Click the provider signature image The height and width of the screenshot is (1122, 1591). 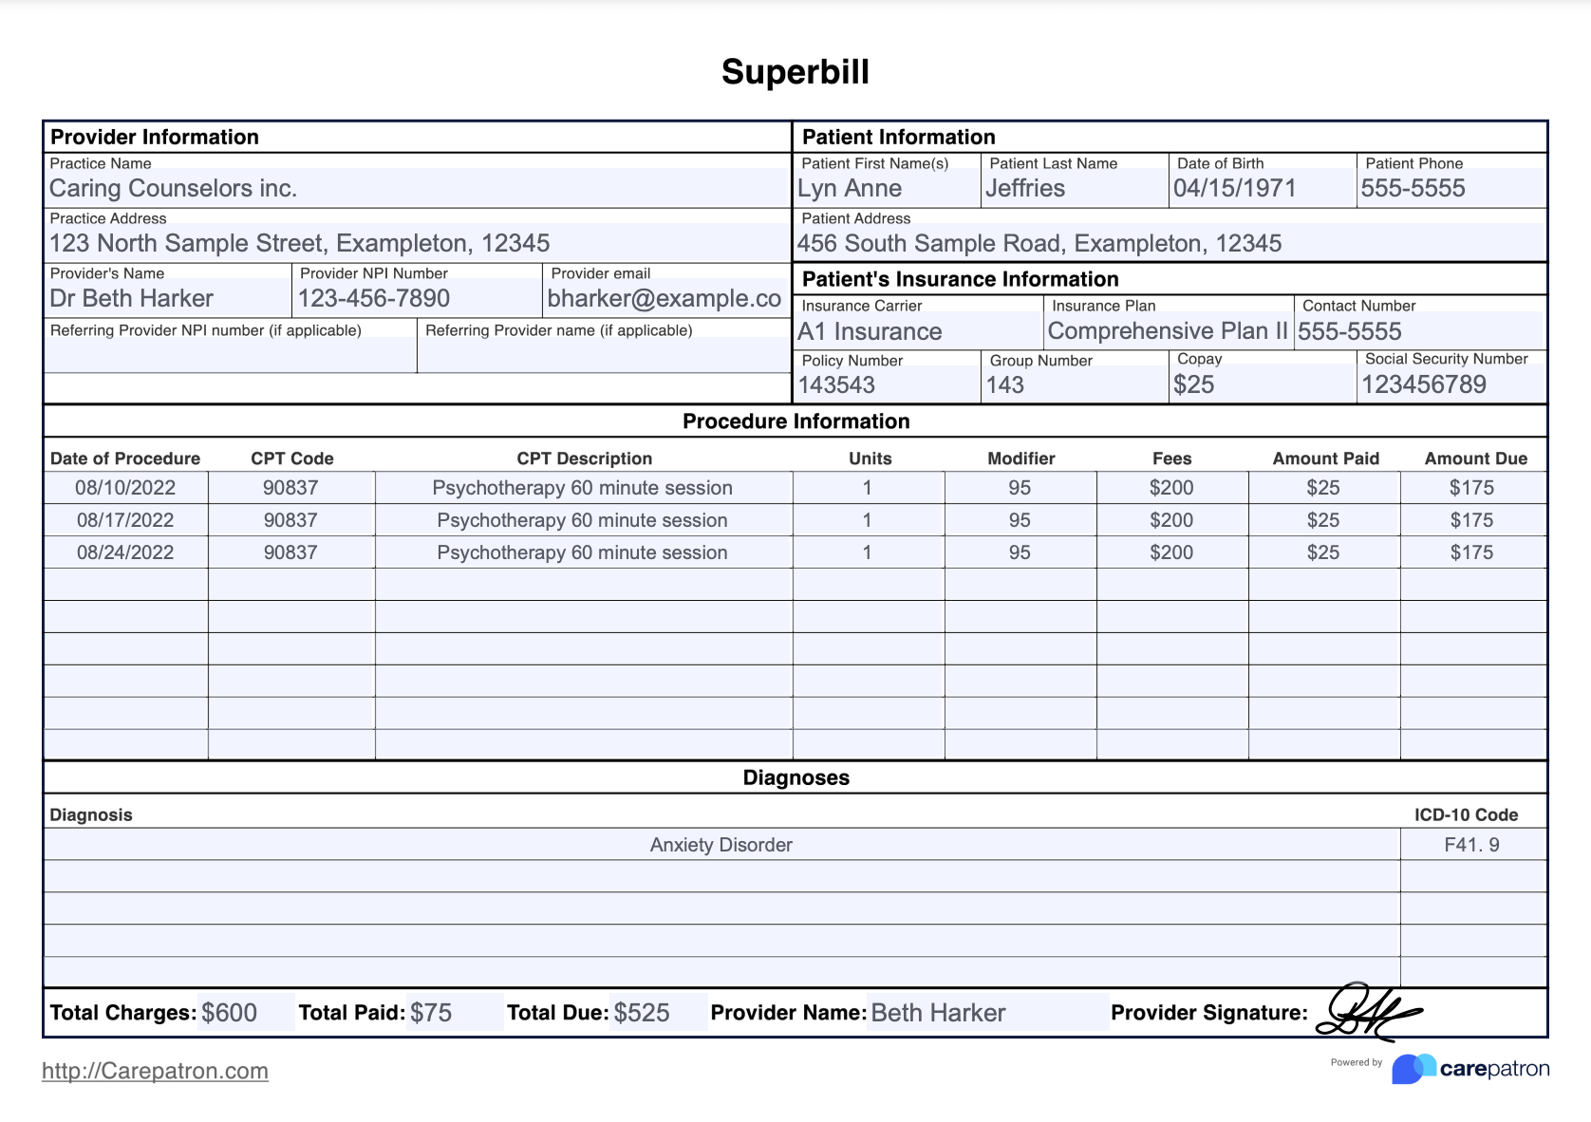click(x=1367, y=1012)
